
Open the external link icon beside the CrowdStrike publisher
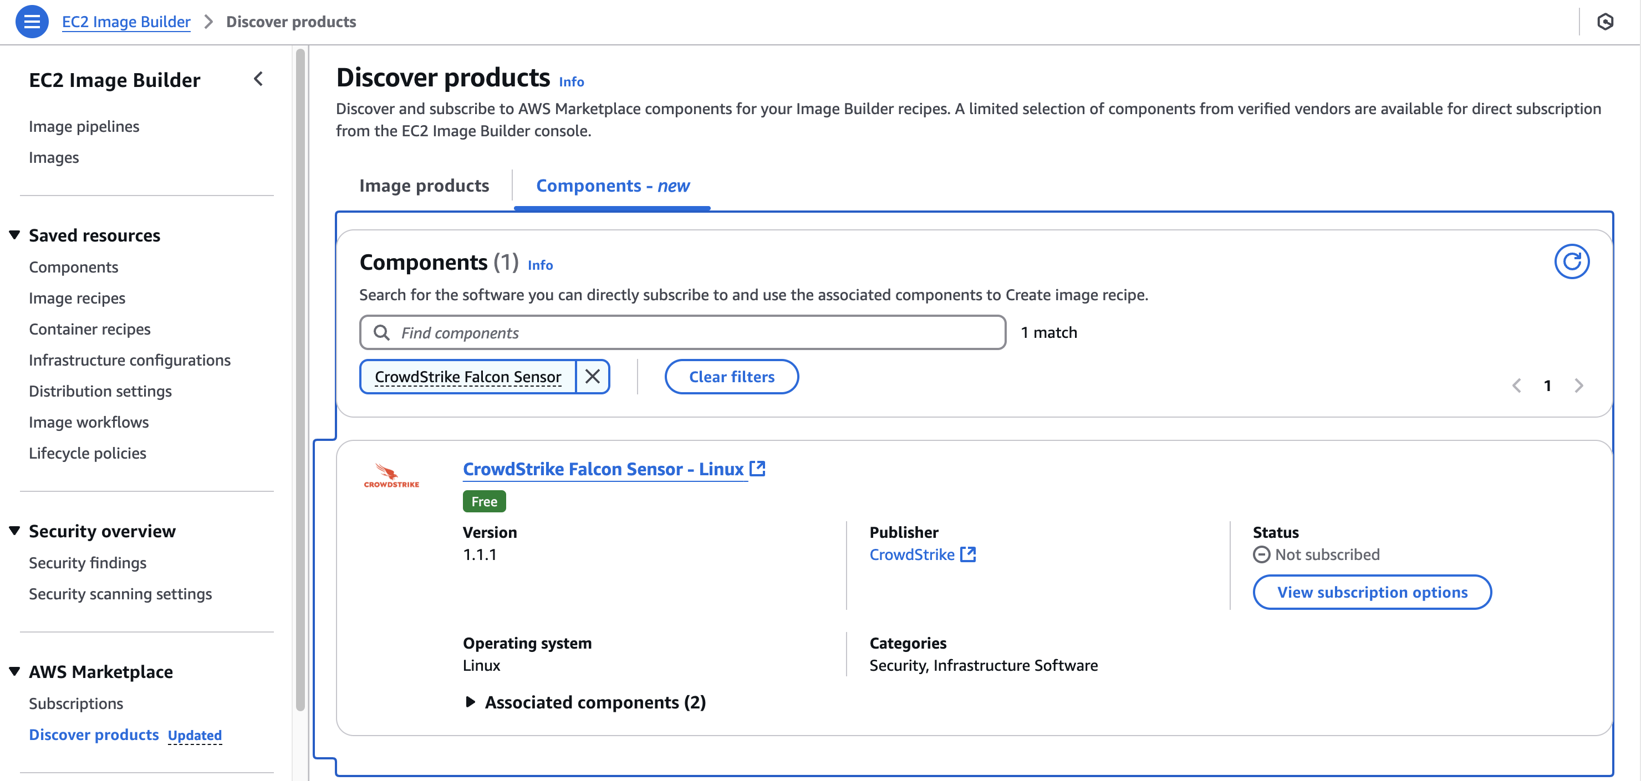tap(967, 554)
